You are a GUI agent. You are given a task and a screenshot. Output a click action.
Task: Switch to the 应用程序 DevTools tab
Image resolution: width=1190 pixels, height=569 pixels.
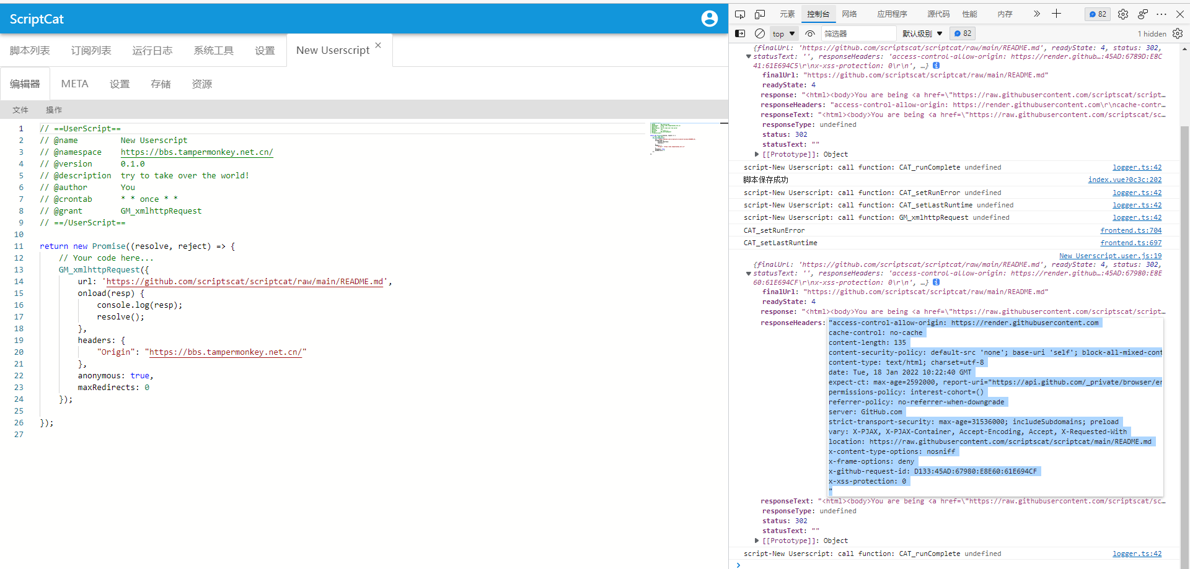pos(892,14)
